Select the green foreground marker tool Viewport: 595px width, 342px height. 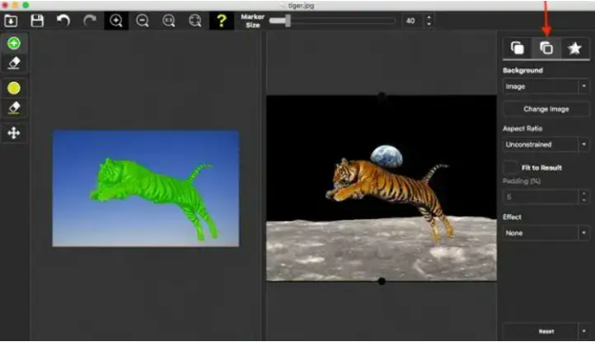(14, 43)
